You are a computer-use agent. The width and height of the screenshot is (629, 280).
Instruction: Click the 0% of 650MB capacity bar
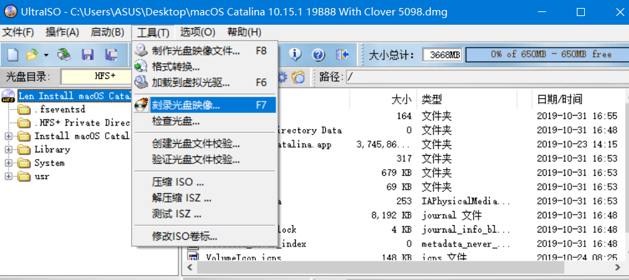548,55
